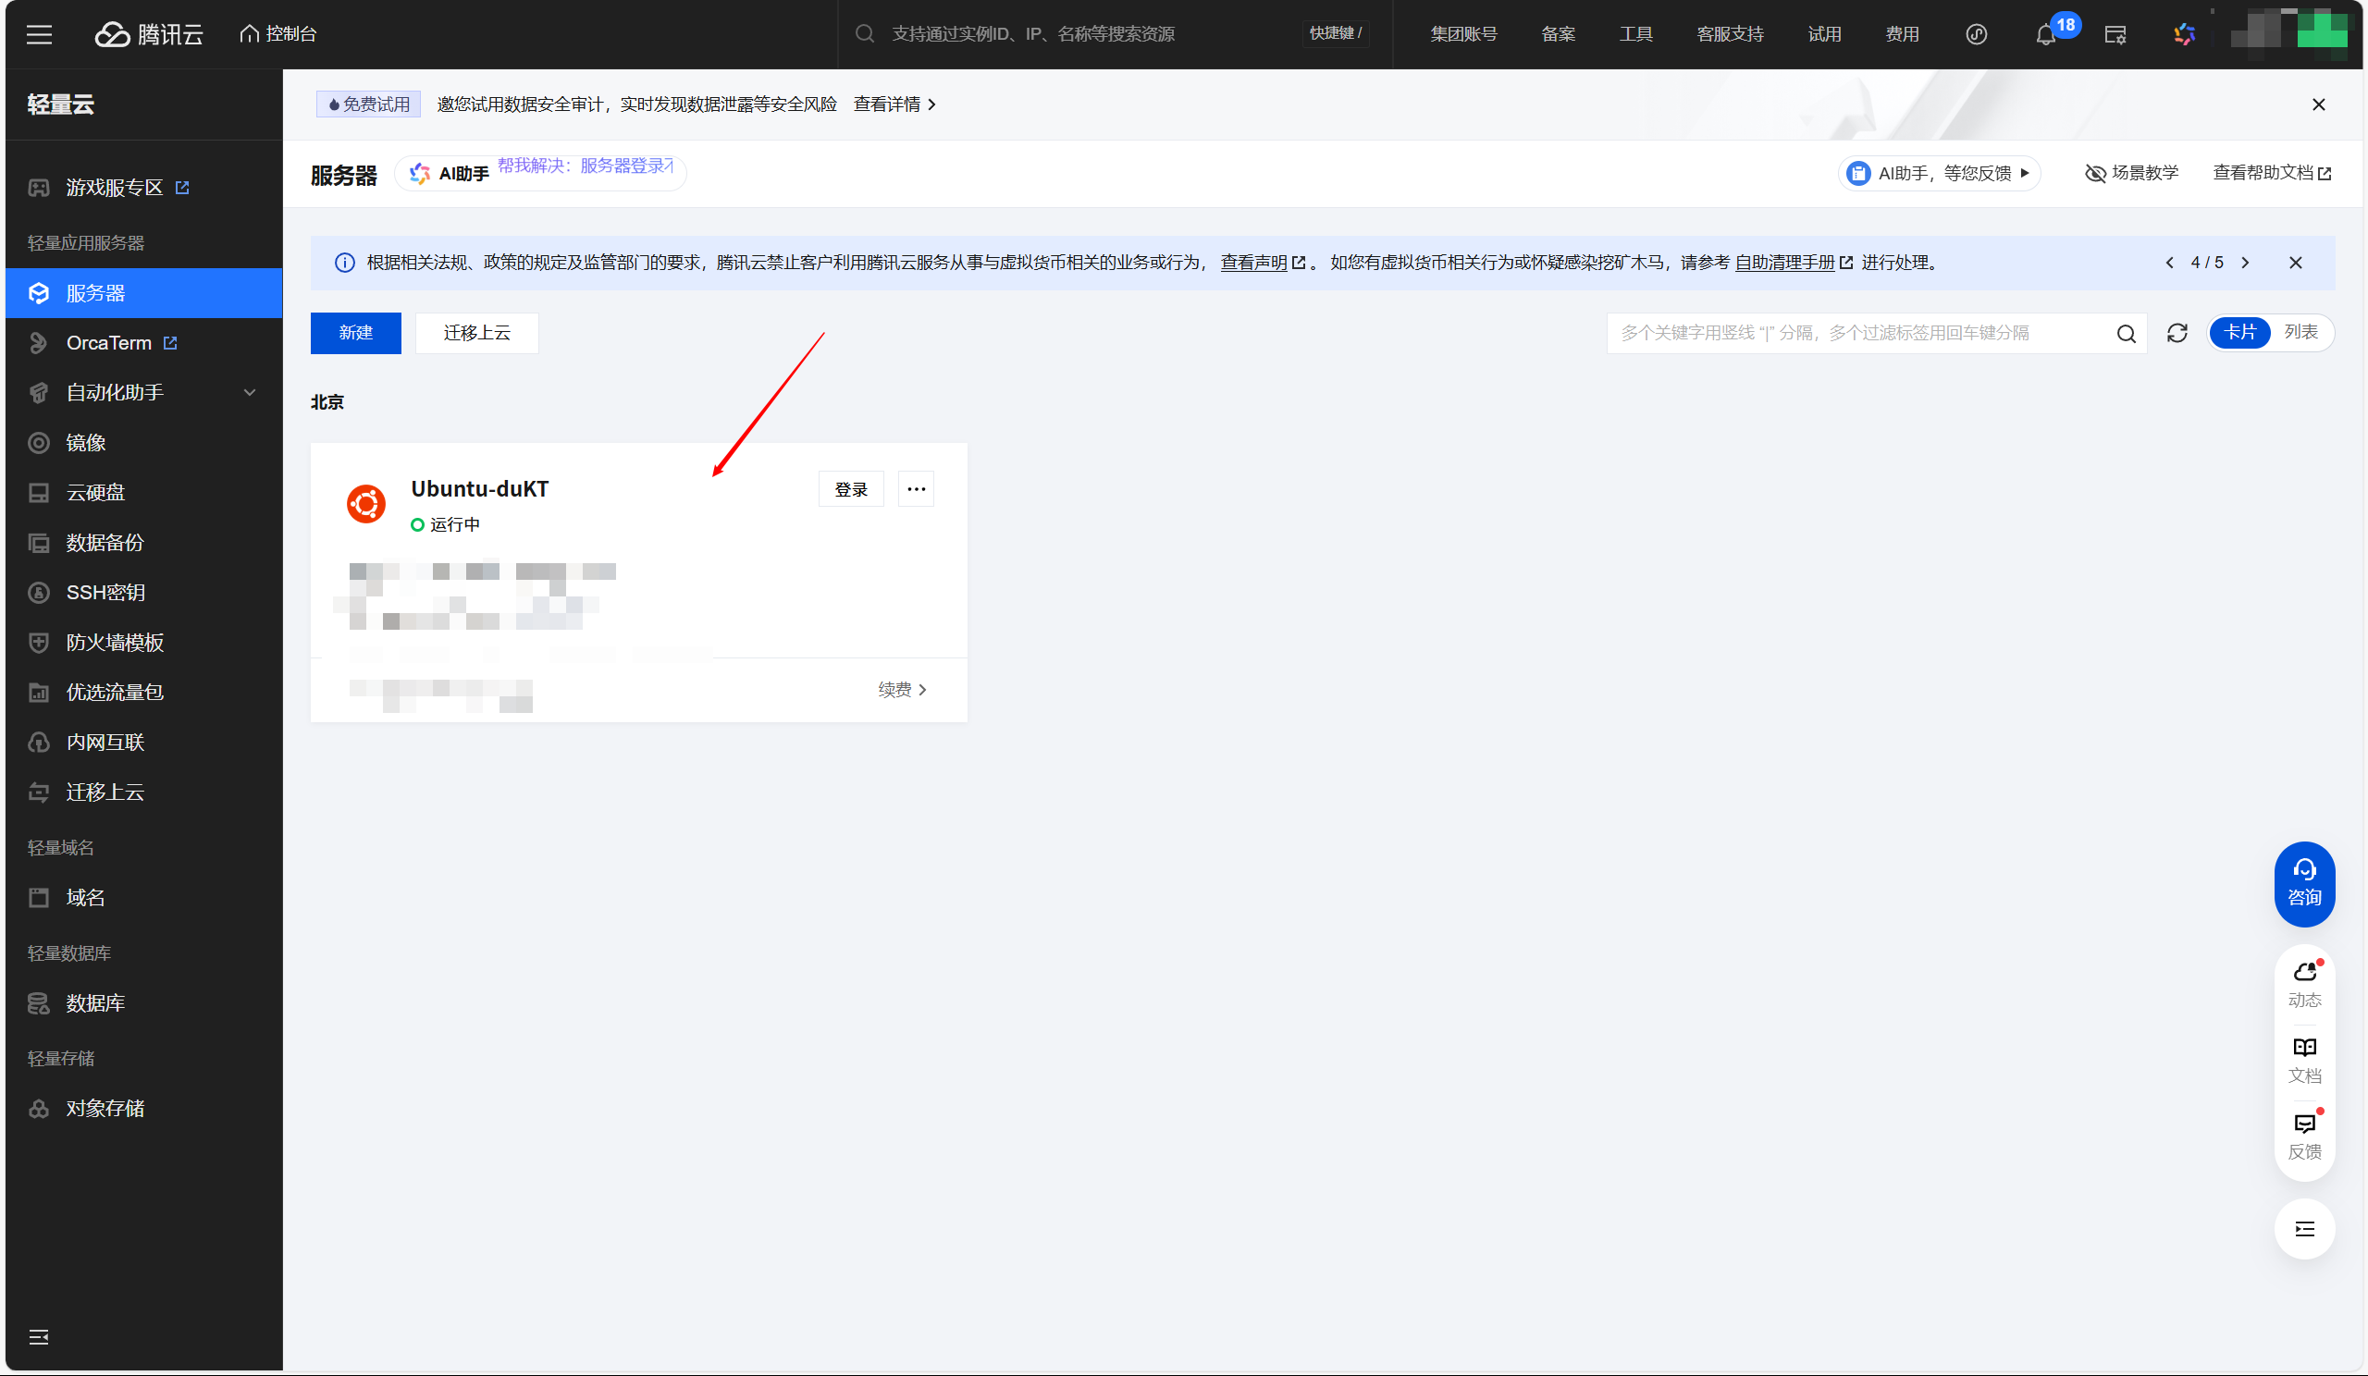Expand the 自动化助手 submenu

(249, 393)
